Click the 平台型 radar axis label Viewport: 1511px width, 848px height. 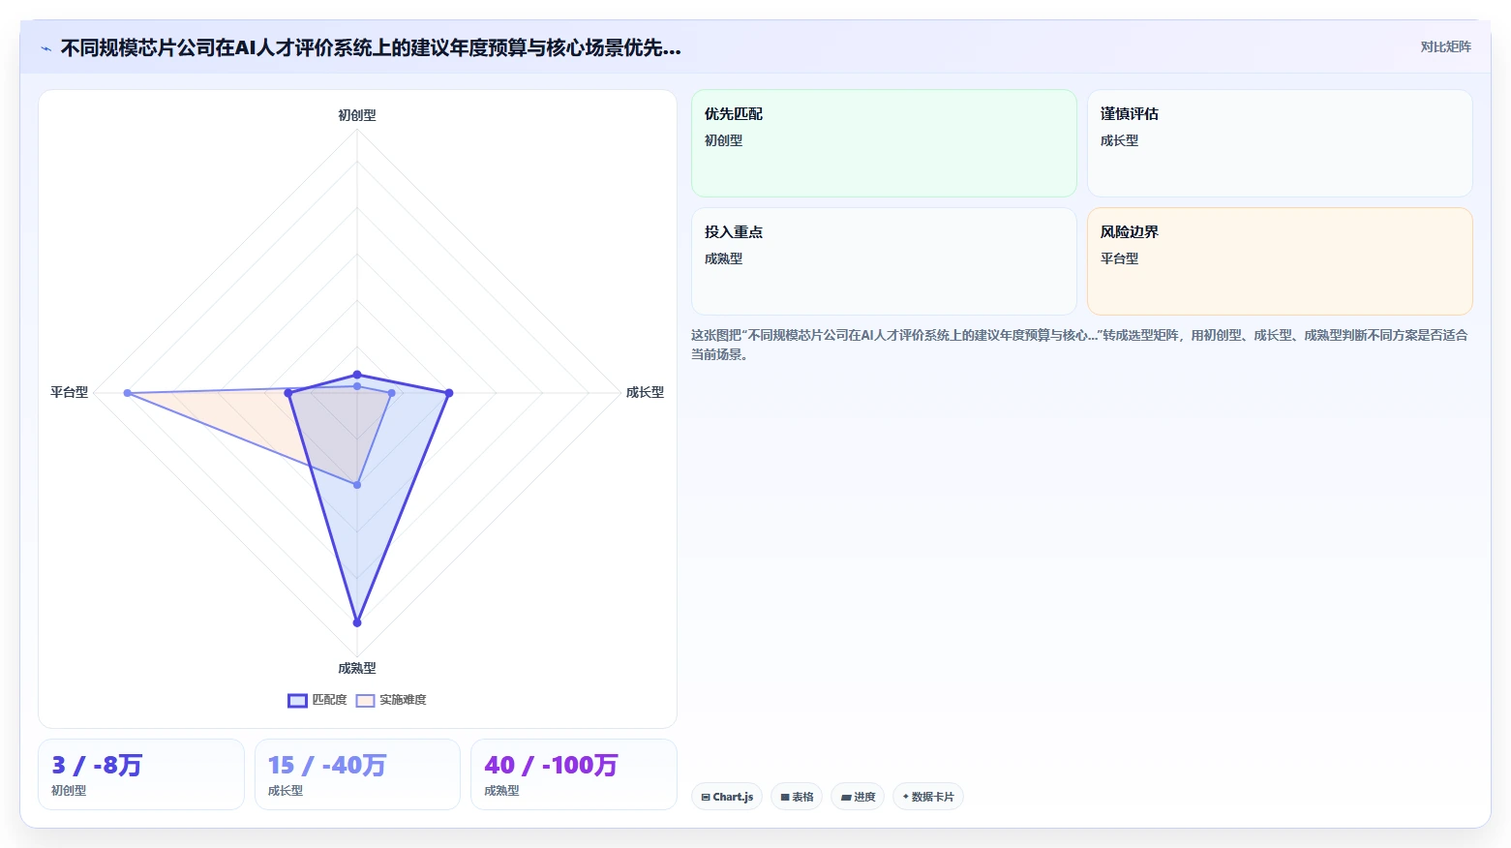pos(70,392)
